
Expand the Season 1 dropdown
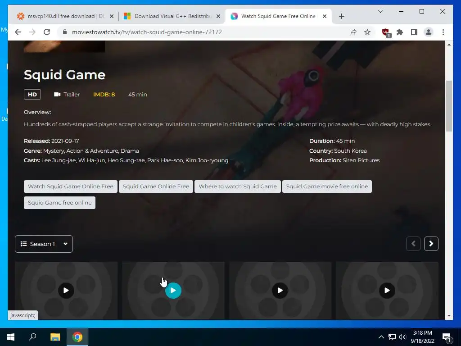point(44,244)
